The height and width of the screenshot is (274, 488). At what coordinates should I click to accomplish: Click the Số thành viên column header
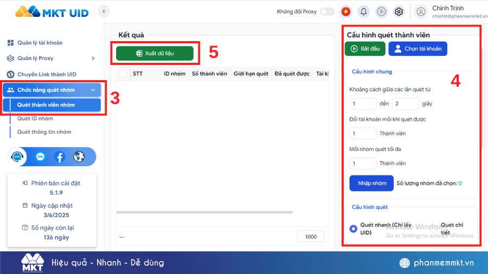(x=209, y=74)
